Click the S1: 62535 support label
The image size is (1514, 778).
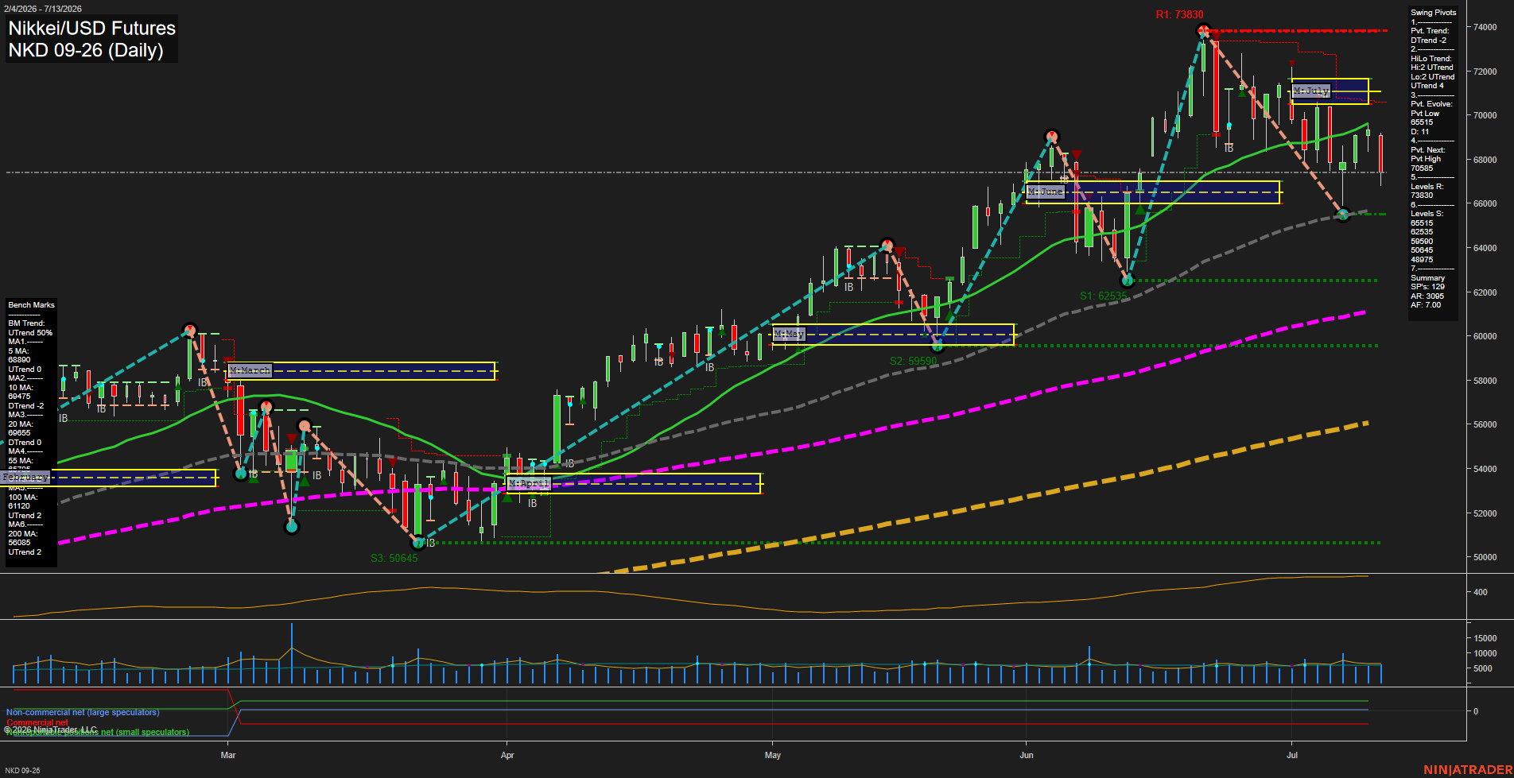click(1103, 296)
